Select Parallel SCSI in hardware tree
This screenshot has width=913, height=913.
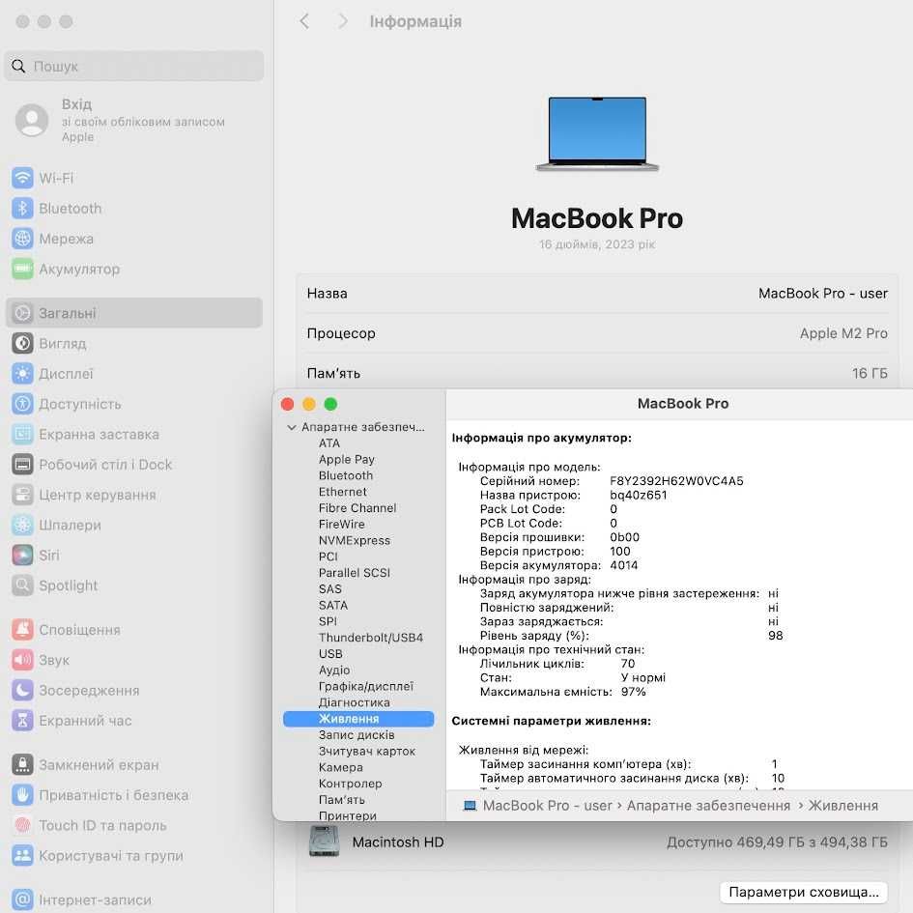pyautogui.click(x=354, y=573)
